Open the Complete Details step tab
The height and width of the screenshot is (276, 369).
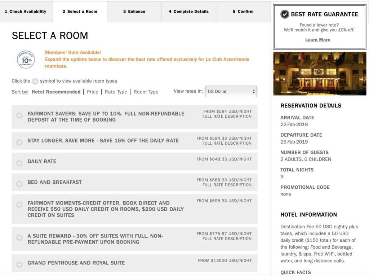coord(189,12)
